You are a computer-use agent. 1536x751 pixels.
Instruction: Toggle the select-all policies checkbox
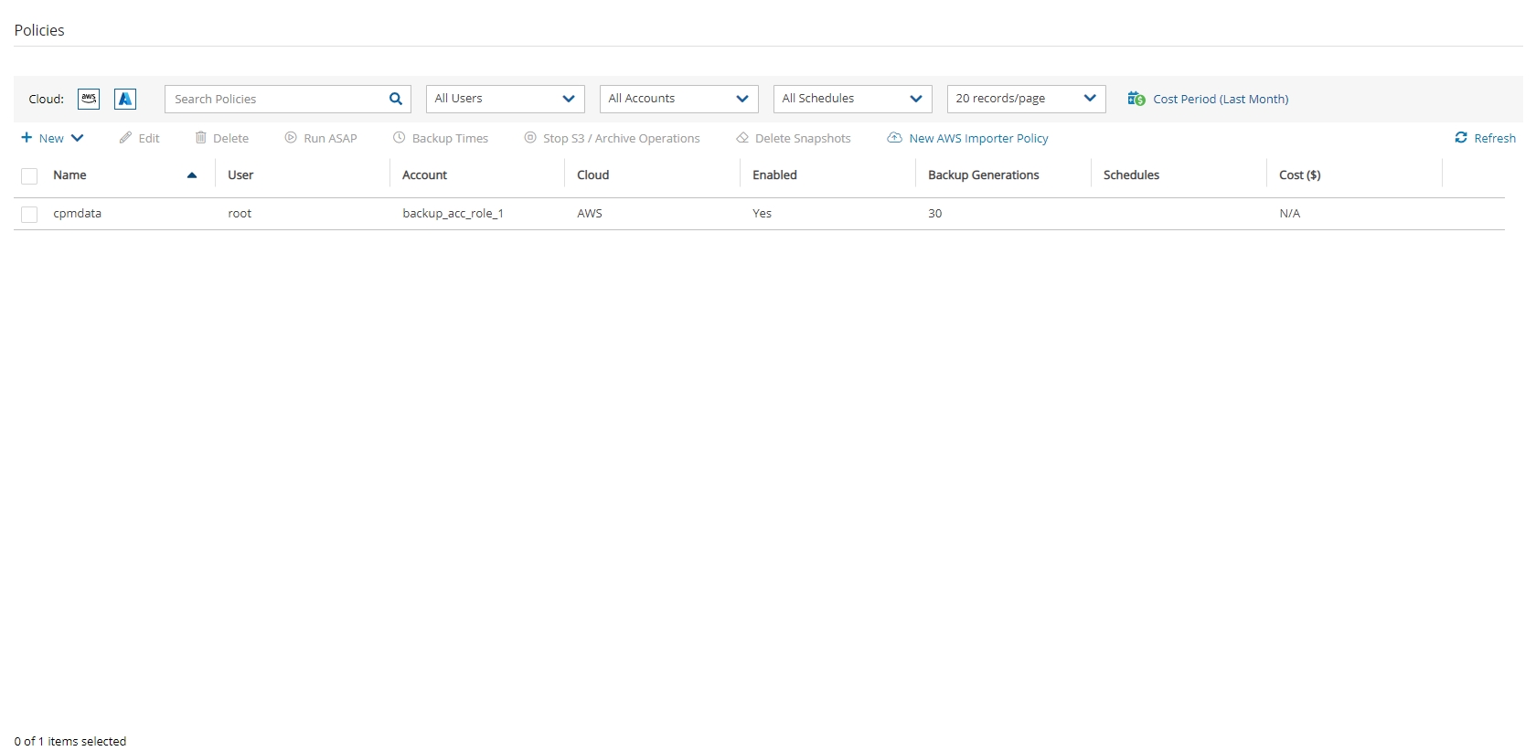point(29,176)
